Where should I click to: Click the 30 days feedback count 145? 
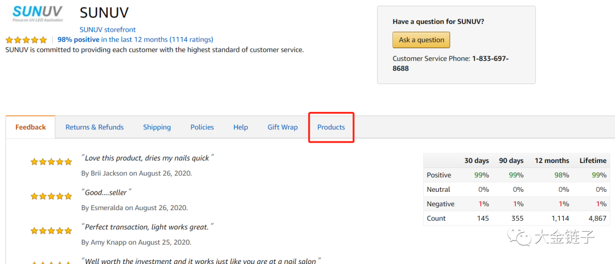tap(482, 218)
